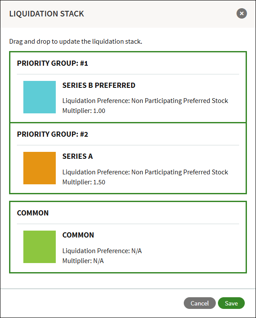The width and height of the screenshot is (256, 318).
Task: Click the Save button
Action: [x=231, y=303]
